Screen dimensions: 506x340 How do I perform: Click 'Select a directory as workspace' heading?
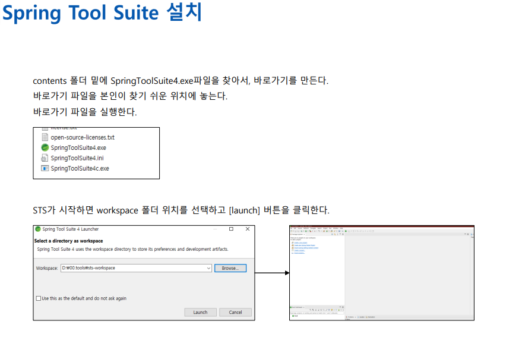click(x=68, y=241)
